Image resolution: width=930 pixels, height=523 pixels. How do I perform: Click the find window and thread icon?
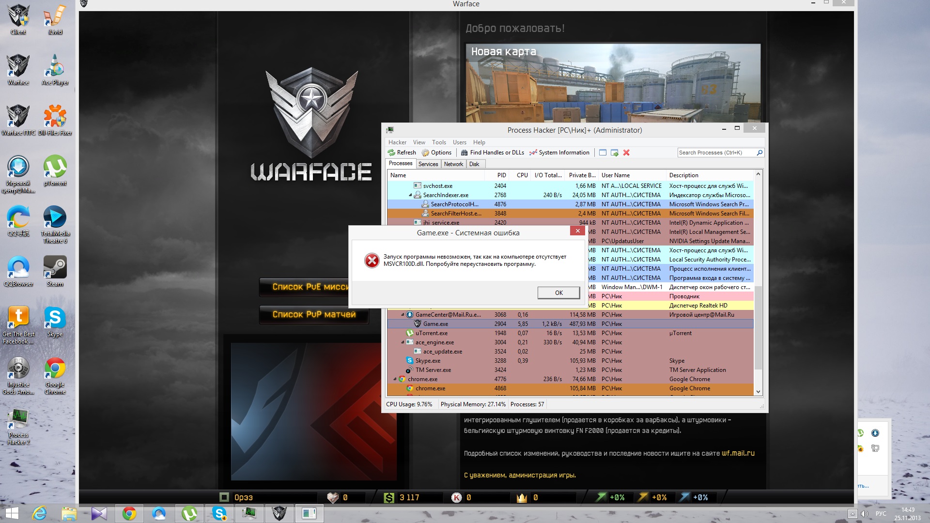[615, 153]
